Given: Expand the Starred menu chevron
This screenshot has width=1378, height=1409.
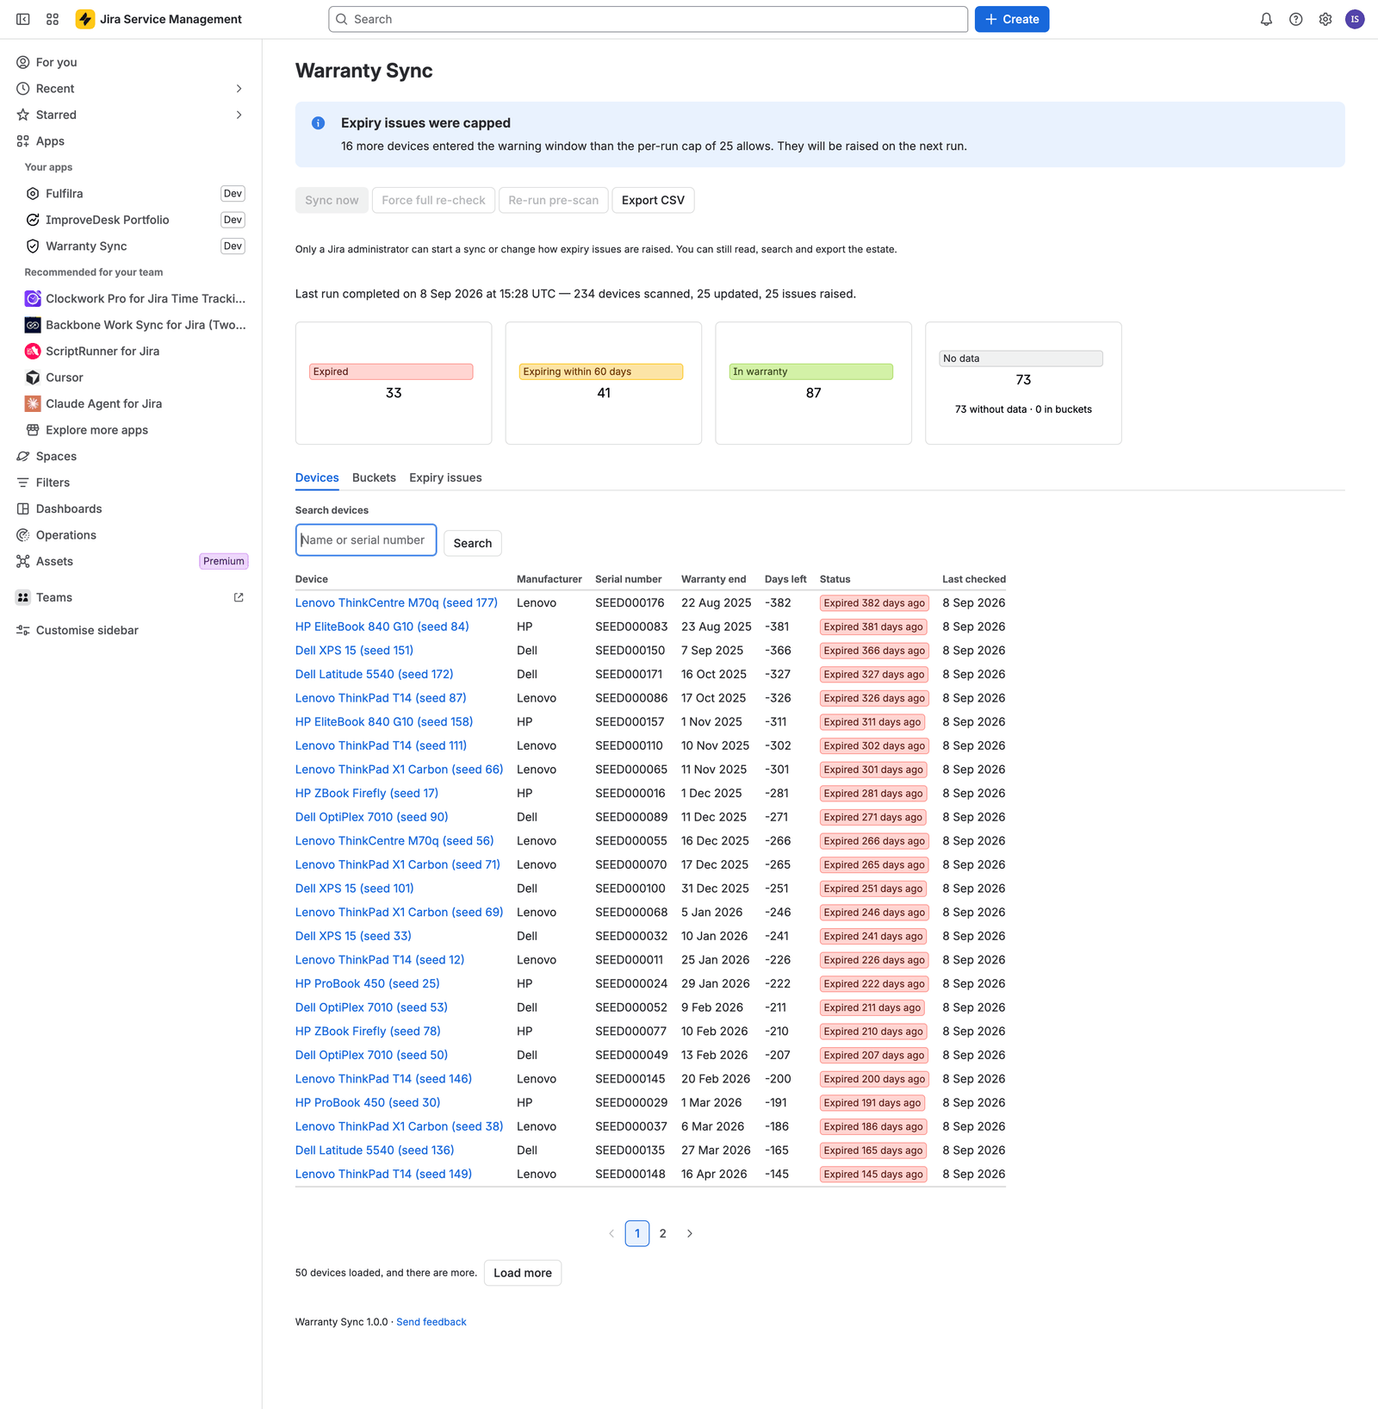Looking at the screenshot, I should tap(239, 115).
